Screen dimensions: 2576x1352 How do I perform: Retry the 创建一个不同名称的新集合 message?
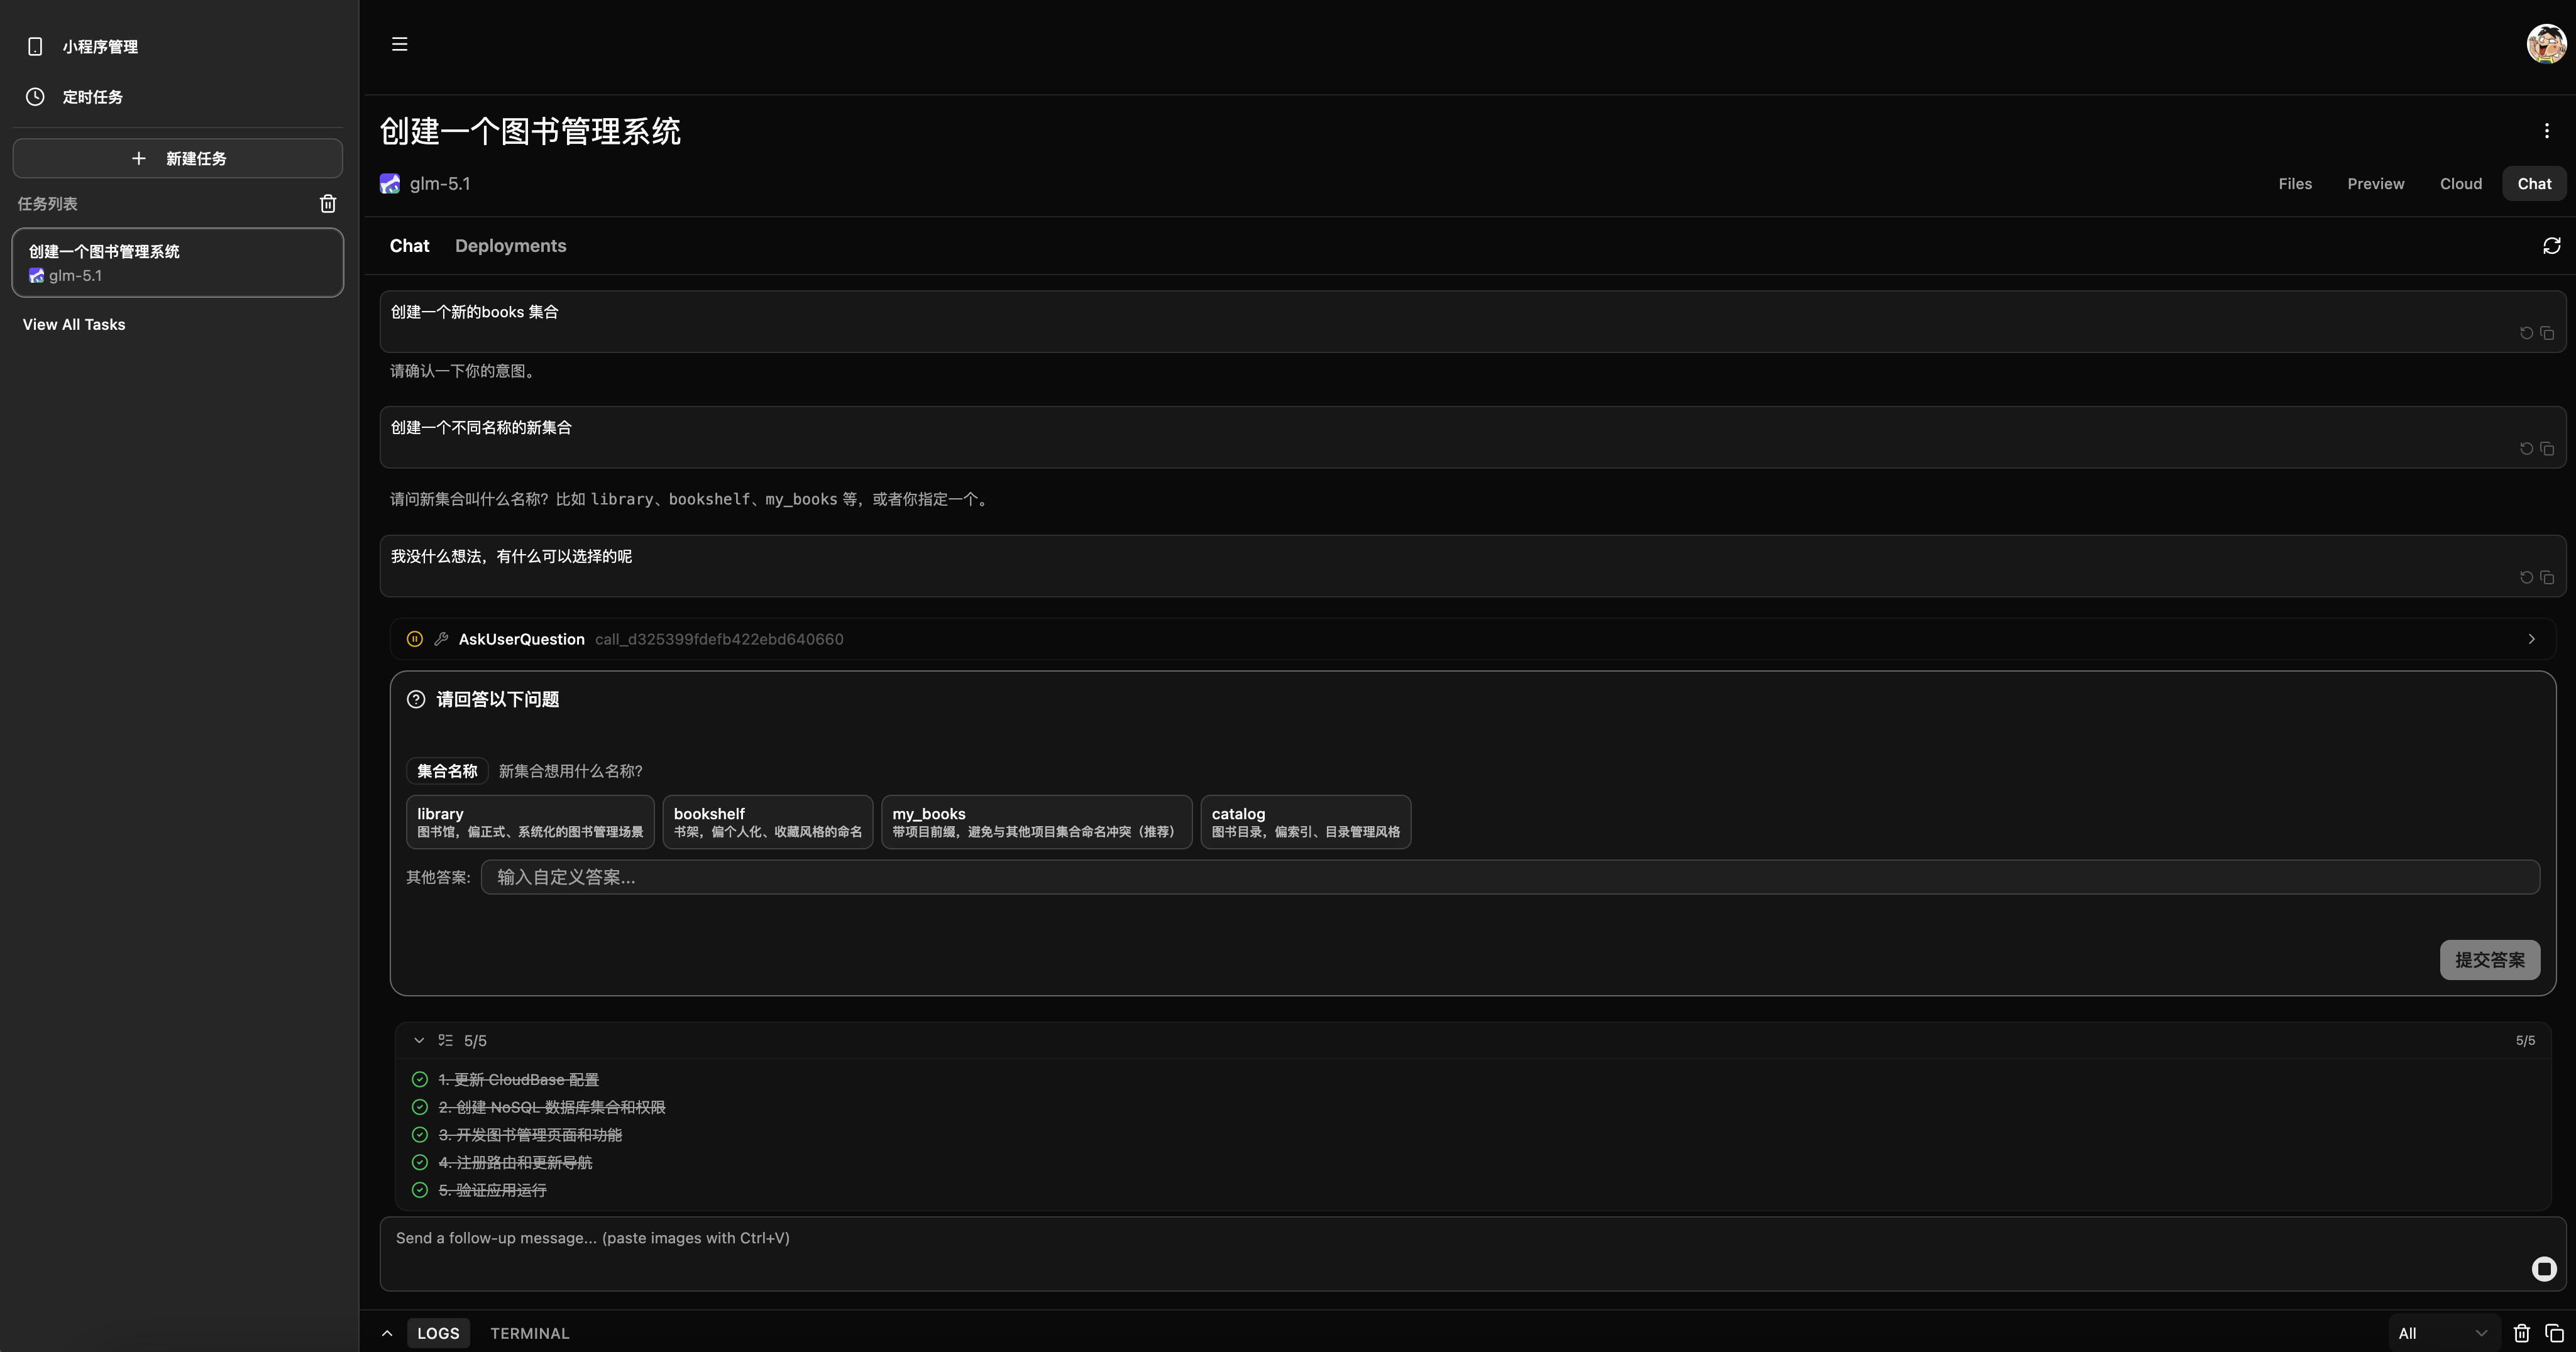click(2526, 450)
